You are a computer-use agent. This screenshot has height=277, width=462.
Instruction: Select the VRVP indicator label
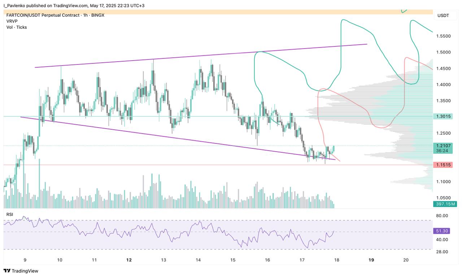pos(12,21)
